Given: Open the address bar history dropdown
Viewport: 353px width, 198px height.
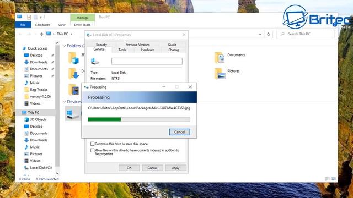Looking at the screenshot, I should (x=260, y=34).
